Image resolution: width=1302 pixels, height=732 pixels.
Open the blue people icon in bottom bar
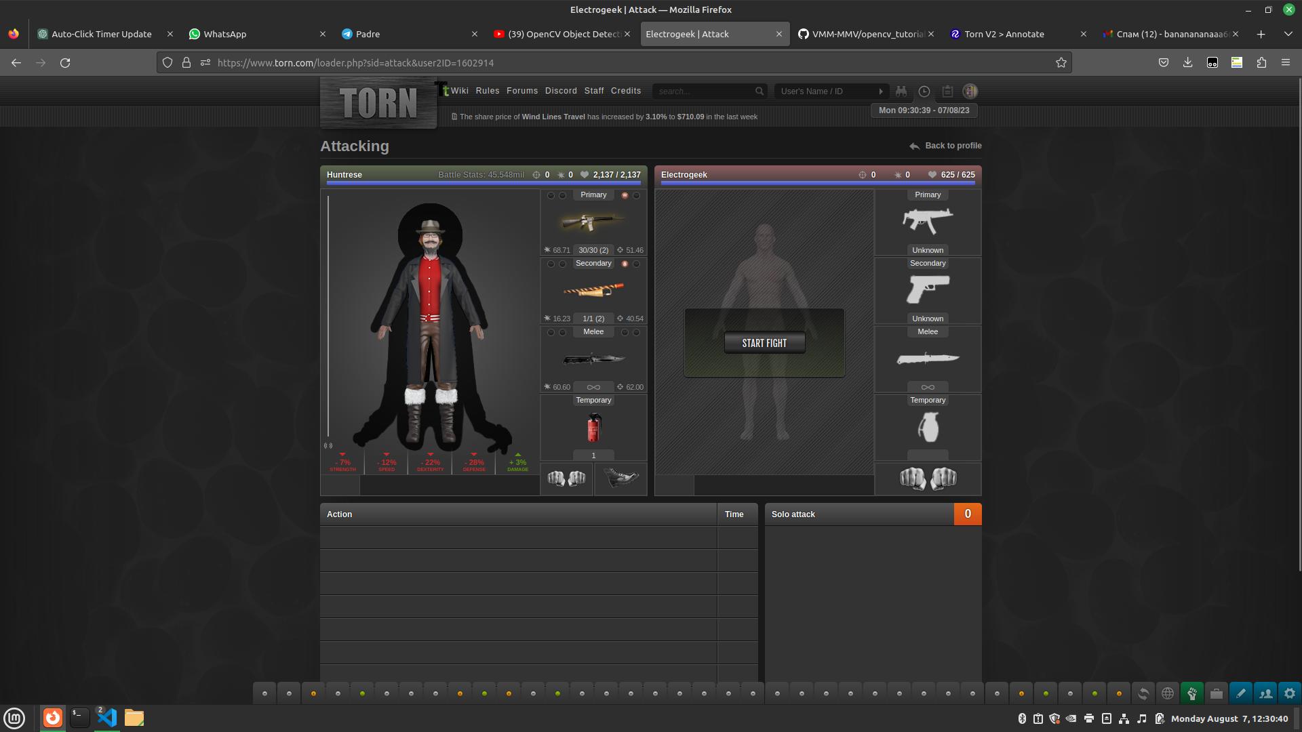[1265, 693]
